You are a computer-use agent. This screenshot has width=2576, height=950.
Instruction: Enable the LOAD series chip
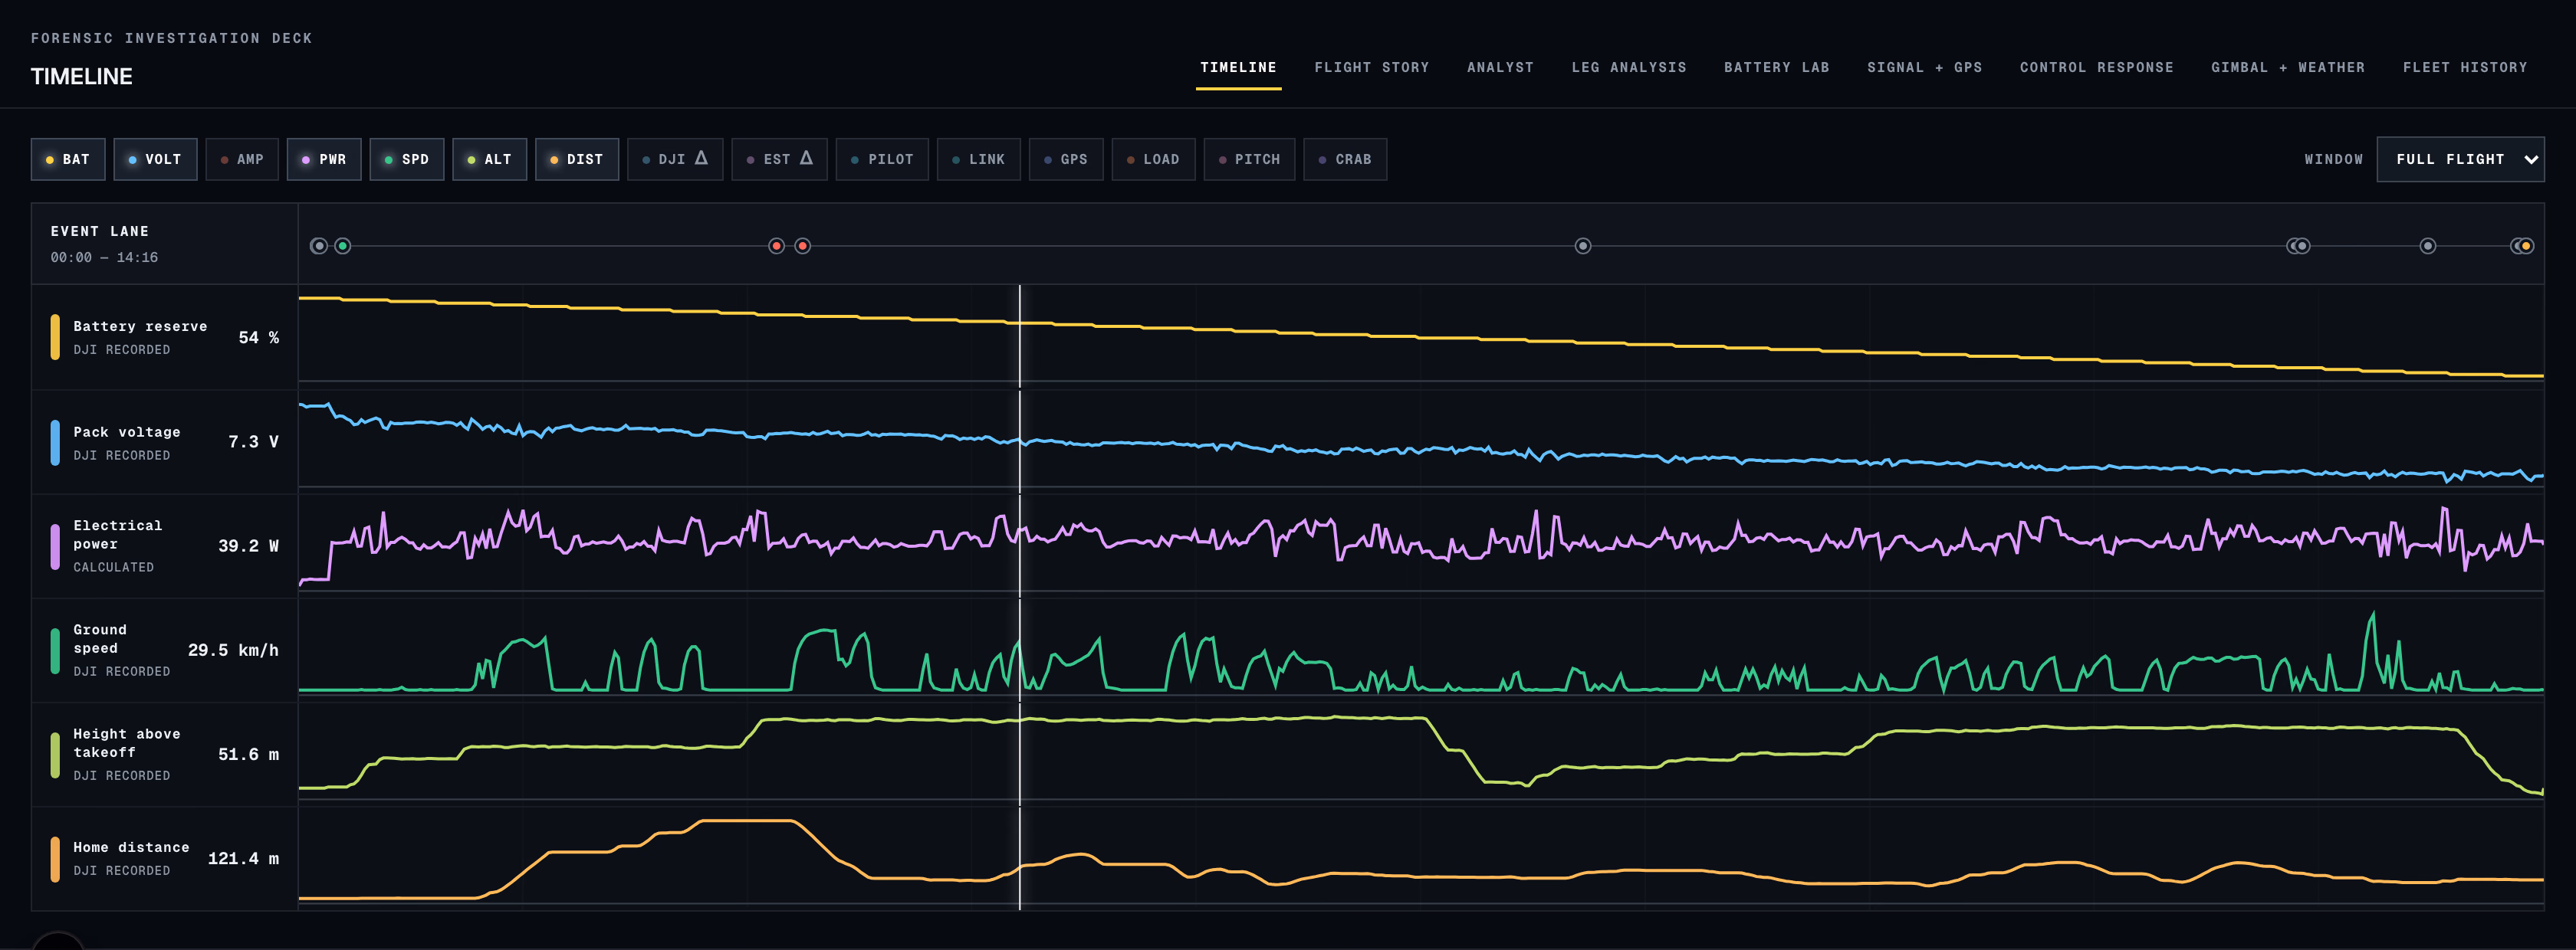(1153, 159)
